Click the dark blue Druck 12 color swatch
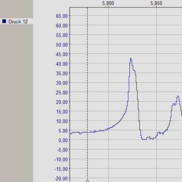182x182 pixels. [x=4, y=21]
